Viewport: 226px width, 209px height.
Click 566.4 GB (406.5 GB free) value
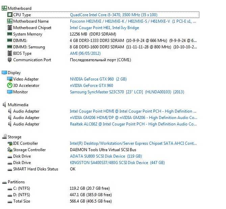pyautogui.click(x=91, y=201)
